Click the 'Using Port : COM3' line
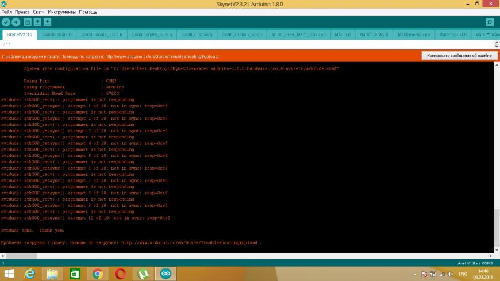The width and height of the screenshot is (500, 281). [x=70, y=81]
